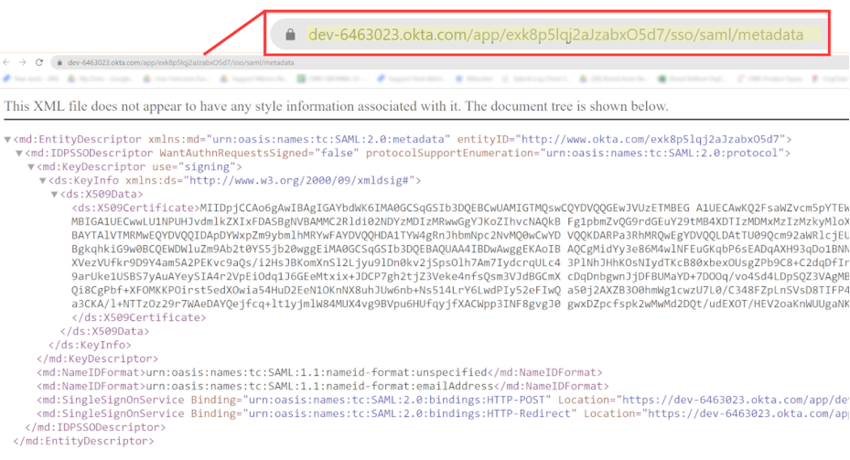Viewport: 850px width, 460px height.
Task: Click the padlock icon in the small address bar
Action: [59, 63]
